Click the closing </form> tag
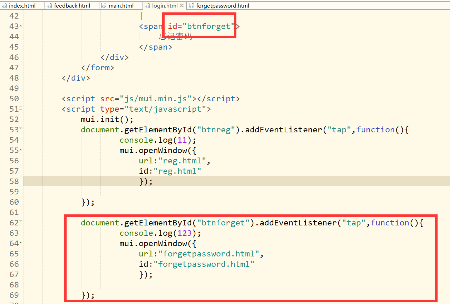This screenshot has width=450, height=304. 98,68
